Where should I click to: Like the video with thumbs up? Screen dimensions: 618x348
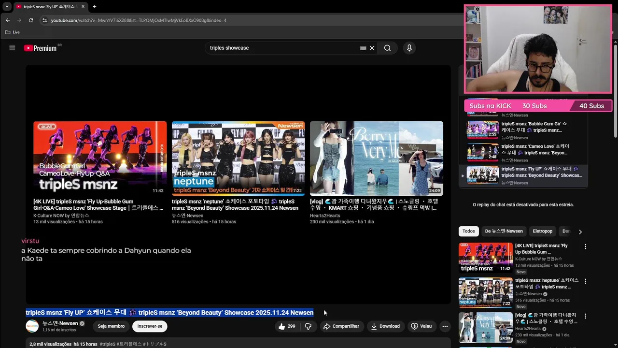tap(286, 326)
